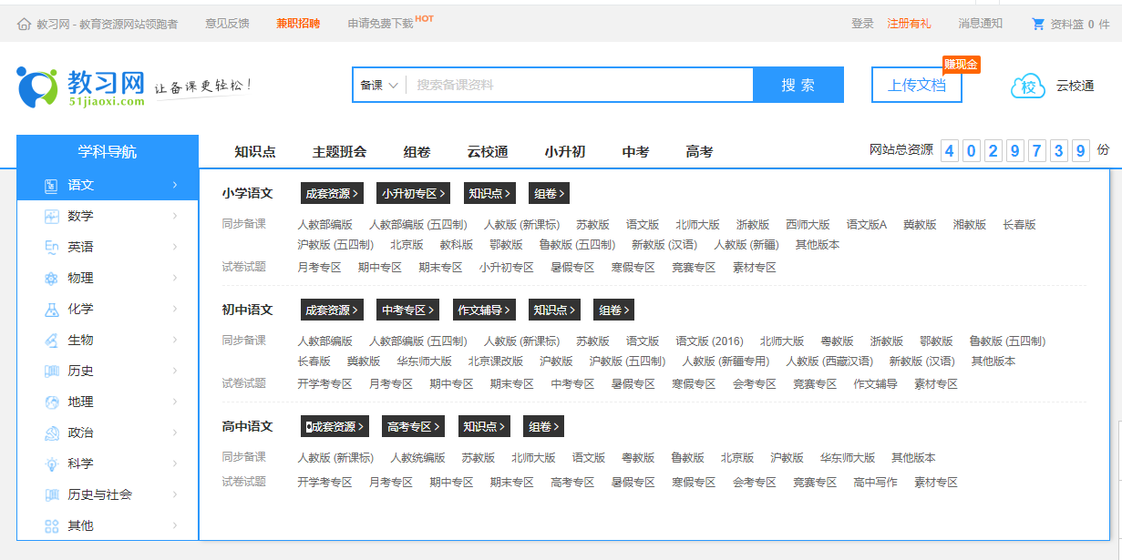The width and height of the screenshot is (1122, 560).
Task: Expand the 其他 category arrow
Action: point(175,525)
